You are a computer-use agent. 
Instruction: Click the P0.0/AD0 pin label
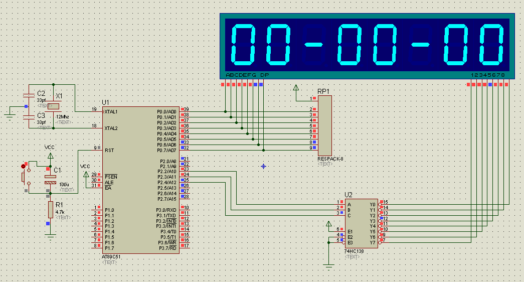(x=166, y=112)
